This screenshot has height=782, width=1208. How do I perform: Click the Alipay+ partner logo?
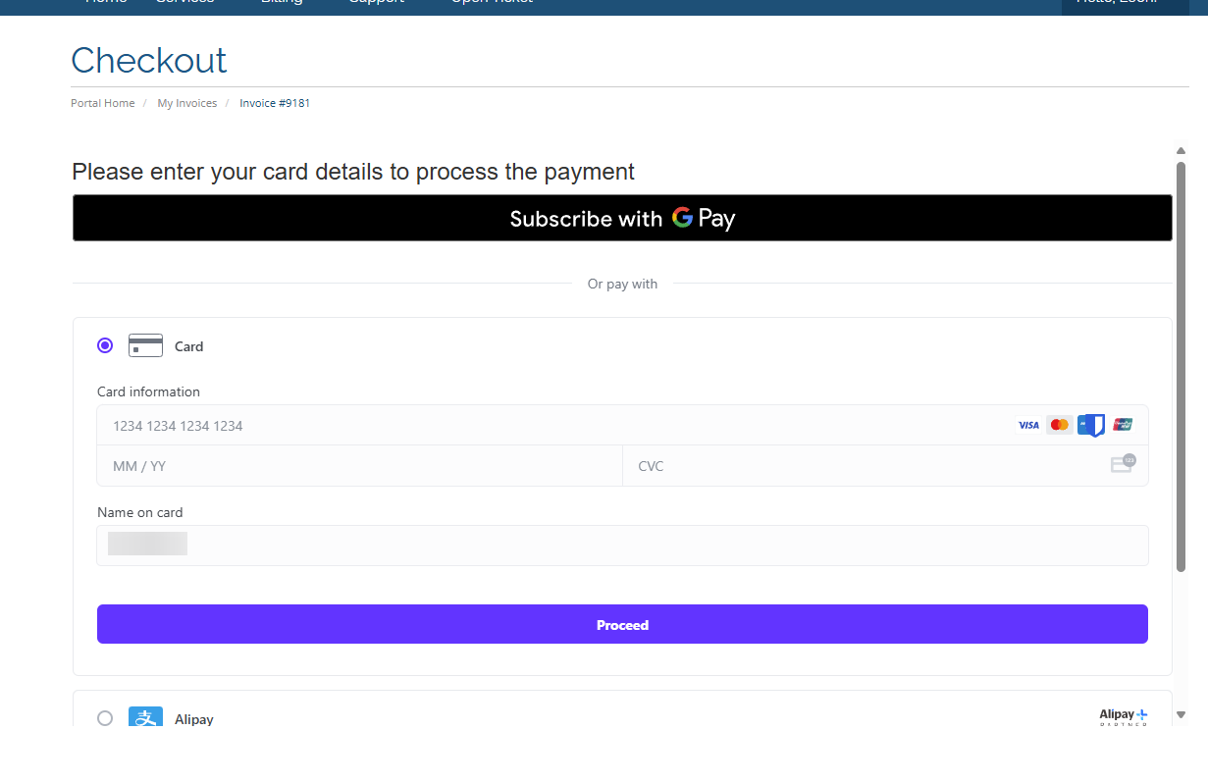click(1123, 715)
